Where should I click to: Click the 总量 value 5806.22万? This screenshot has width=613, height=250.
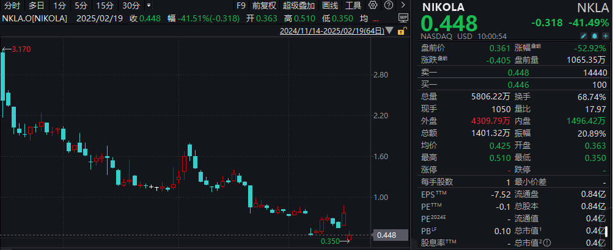tap(490, 97)
